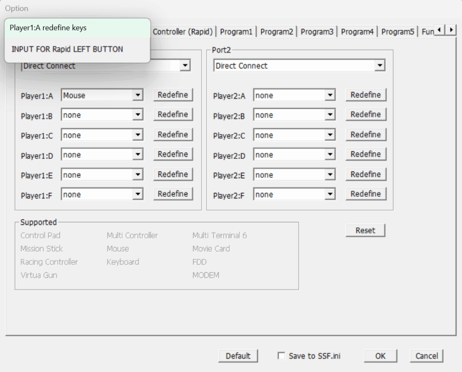Open Player2:A device dropdown

tap(330, 95)
